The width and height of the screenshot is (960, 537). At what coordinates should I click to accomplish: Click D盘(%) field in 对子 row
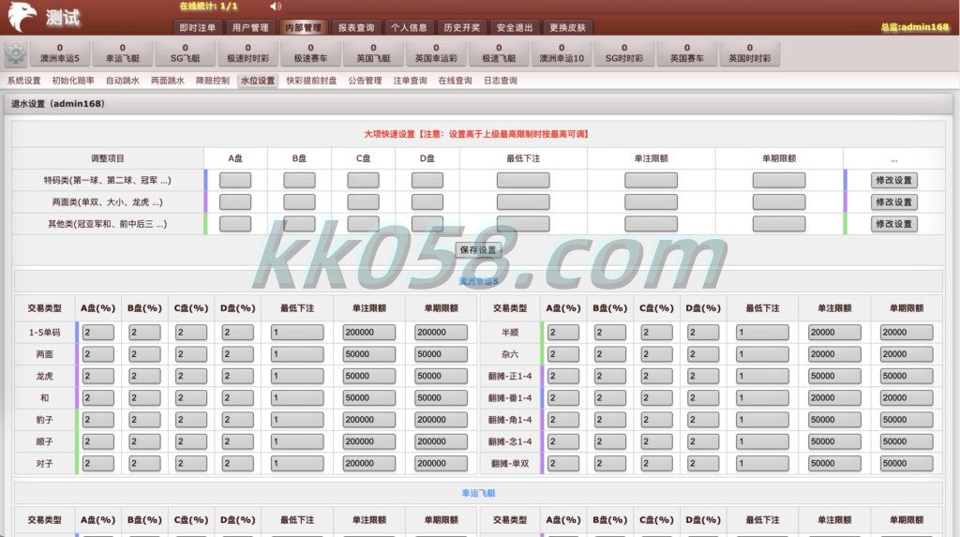pyautogui.click(x=237, y=464)
